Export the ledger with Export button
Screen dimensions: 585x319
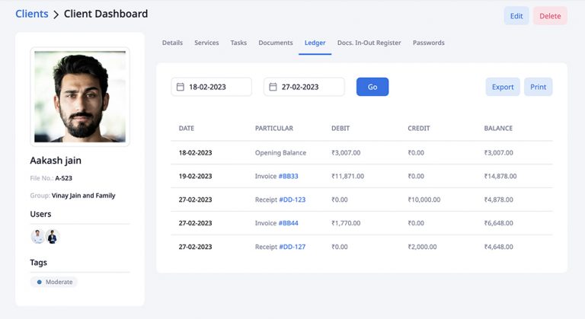(x=503, y=88)
